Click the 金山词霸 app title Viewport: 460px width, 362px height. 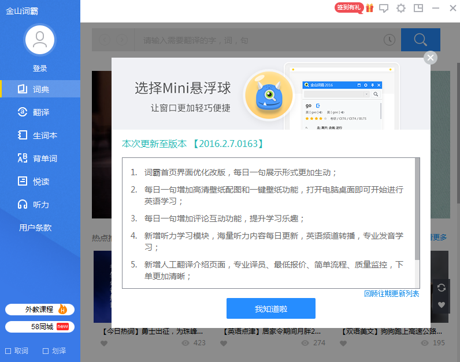click(22, 11)
